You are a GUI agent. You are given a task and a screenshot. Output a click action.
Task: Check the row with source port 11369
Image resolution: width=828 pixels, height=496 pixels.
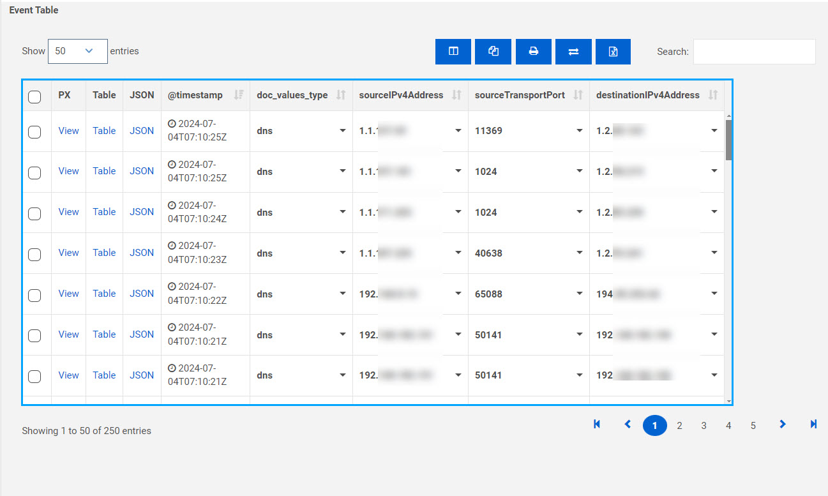pyautogui.click(x=35, y=132)
